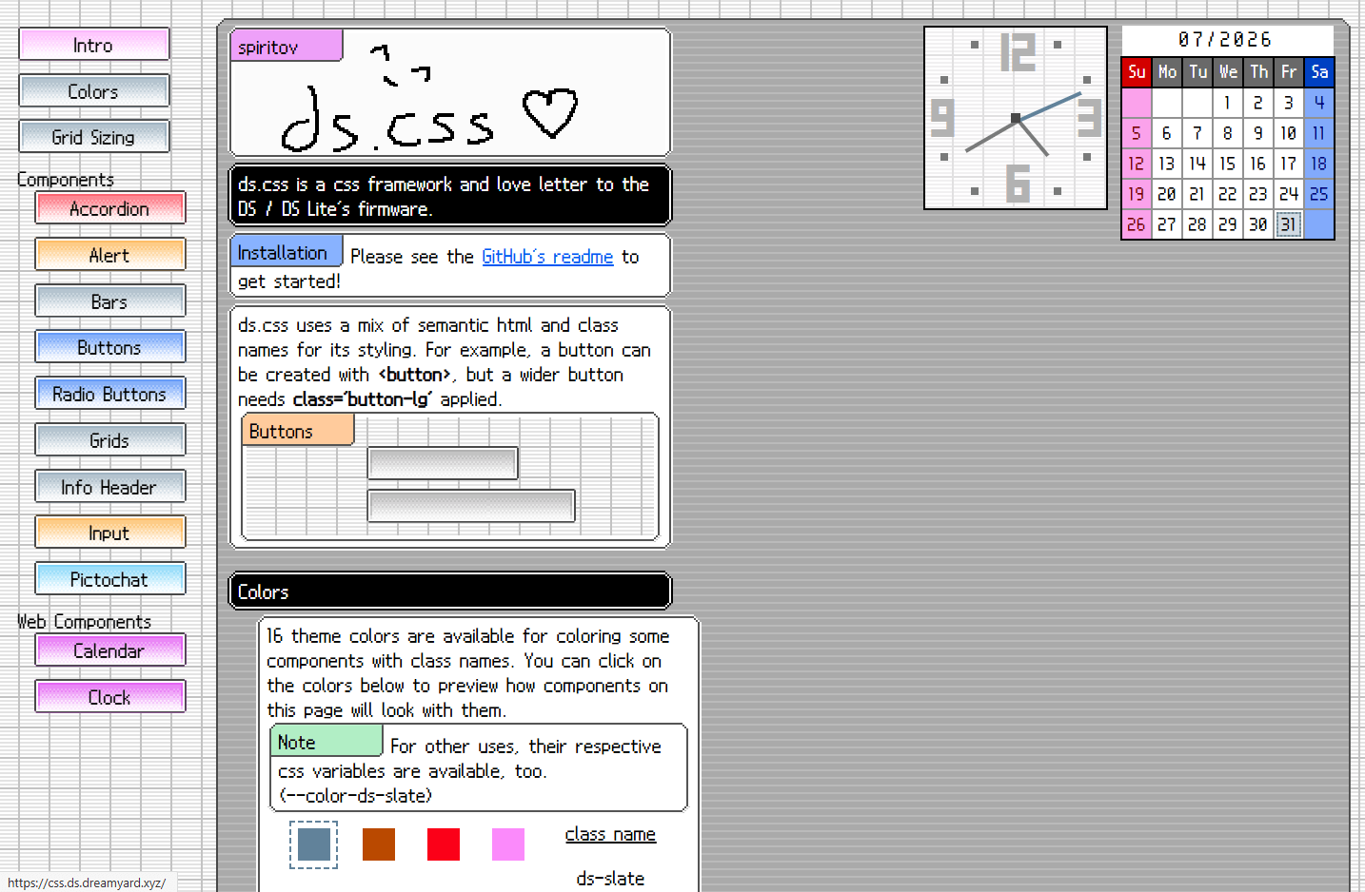1365x892 pixels.
Task: Go to the Colors section
Action: tap(93, 91)
